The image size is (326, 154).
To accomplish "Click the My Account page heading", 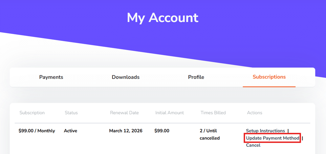I will pos(163,18).
